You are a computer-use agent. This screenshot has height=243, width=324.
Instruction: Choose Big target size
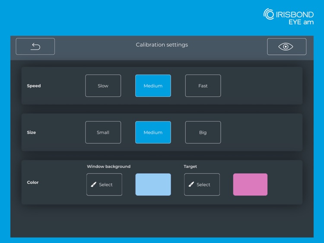[203, 132]
